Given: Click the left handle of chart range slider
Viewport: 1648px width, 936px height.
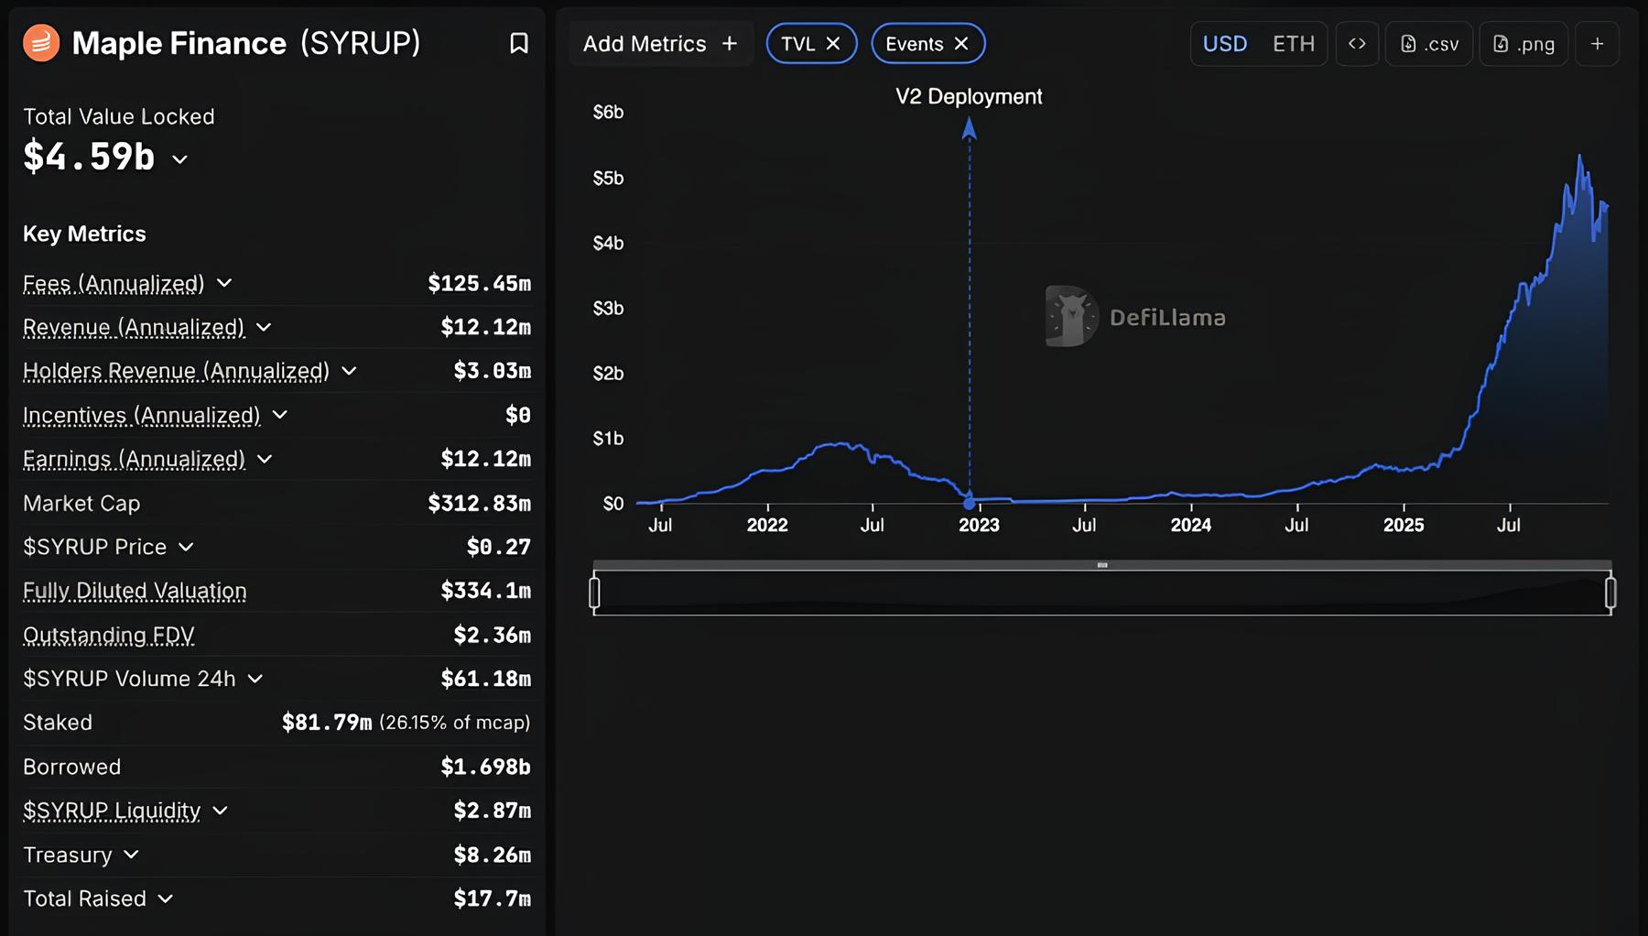Looking at the screenshot, I should point(595,593).
